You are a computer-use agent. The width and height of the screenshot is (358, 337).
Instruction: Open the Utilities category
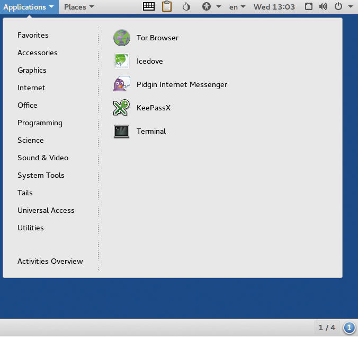(x=31, y=228)
